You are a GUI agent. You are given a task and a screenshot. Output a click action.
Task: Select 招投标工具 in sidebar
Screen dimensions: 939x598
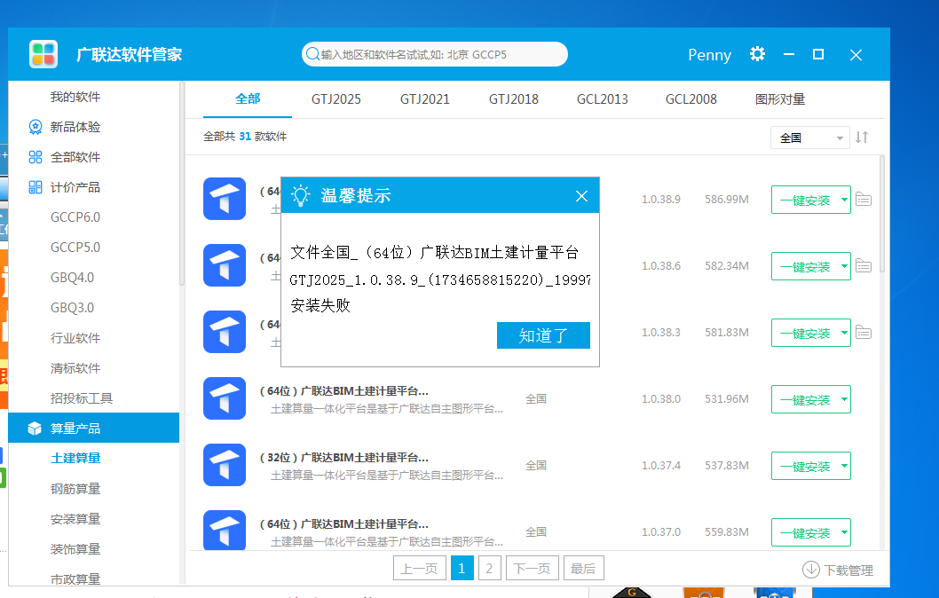(82, 398)
